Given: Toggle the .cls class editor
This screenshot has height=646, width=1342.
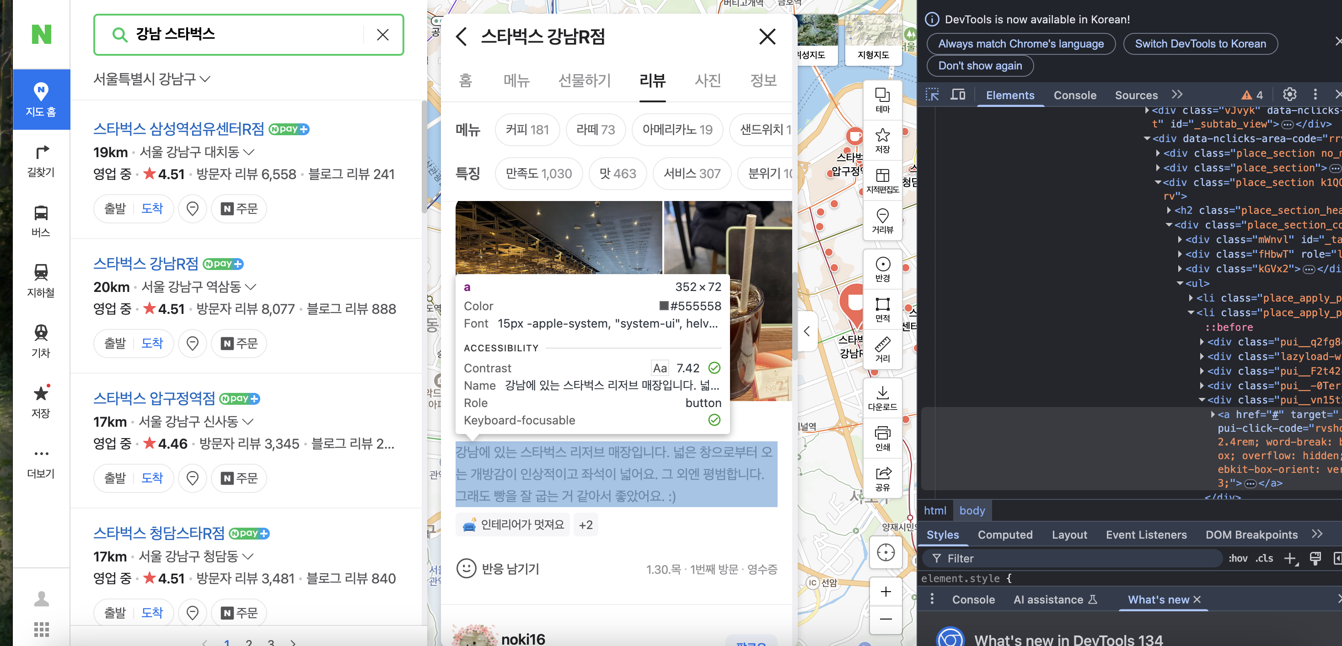Looking at the screenshot, I should click(1264, 559).
